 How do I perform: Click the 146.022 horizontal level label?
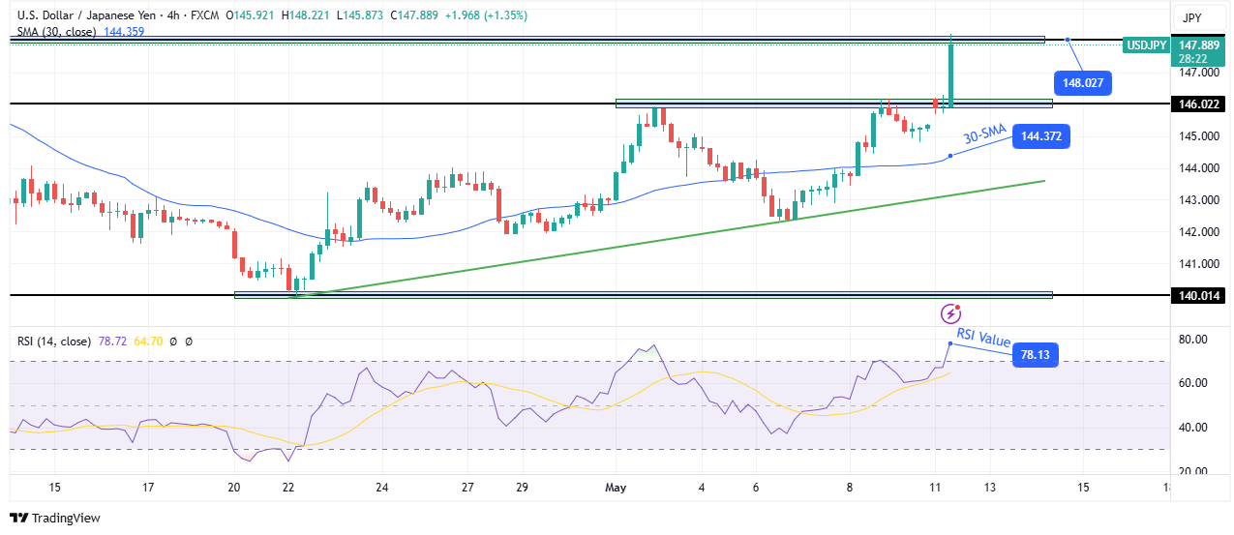(1198, 104)
